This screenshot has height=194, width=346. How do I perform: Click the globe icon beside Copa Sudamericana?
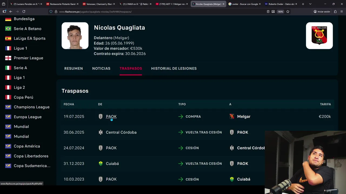pos(8,166)
